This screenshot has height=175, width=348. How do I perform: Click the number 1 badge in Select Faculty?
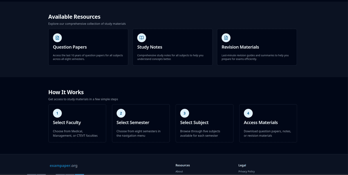click(57, 113)
